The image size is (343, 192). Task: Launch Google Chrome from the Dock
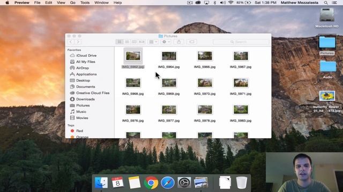tap(151, 182)
